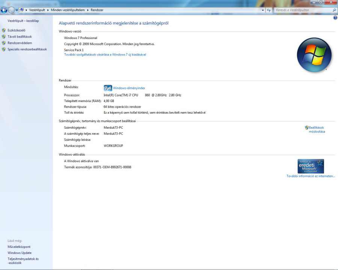Select the Rendszer breadcrumb

coord(97,10)
